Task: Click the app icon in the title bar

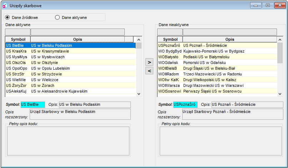Action: (x=5, y=5)
